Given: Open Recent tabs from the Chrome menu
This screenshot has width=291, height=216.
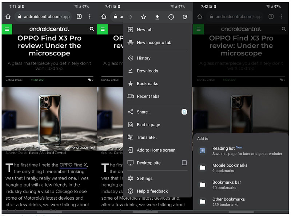Looking at the screenshot, I should [158, 96].
